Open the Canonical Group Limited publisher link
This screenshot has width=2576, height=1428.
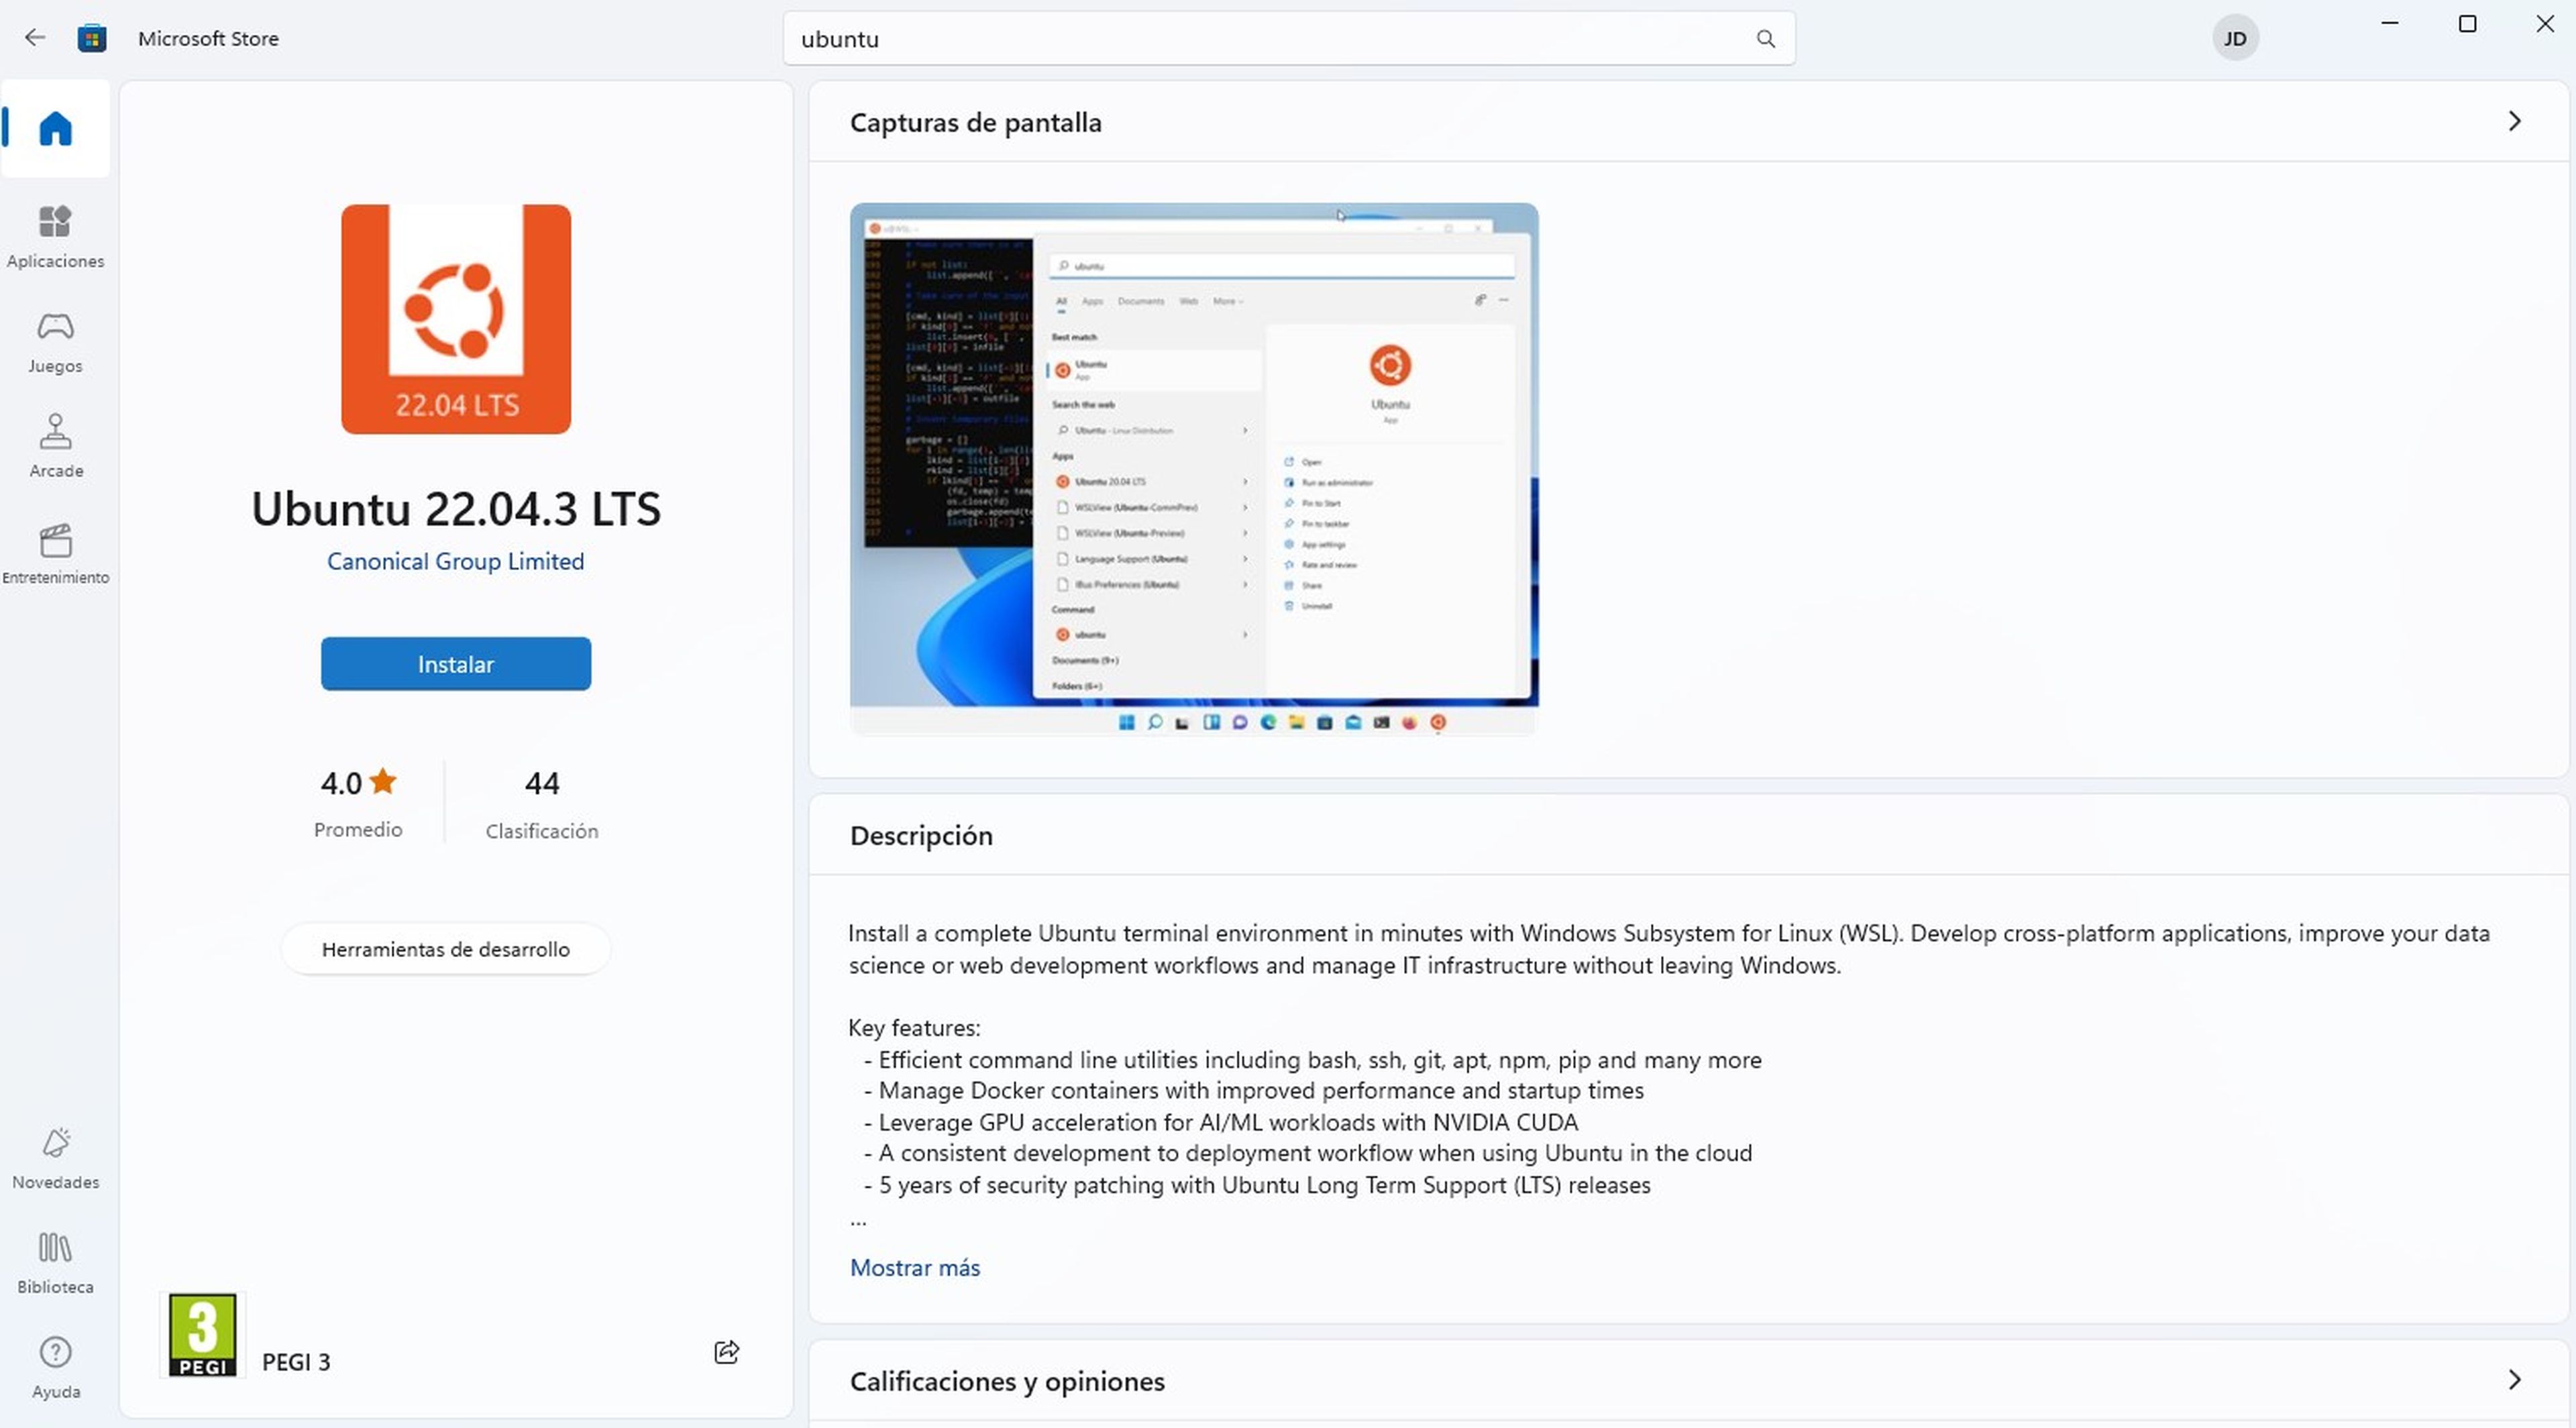[456, 561]
